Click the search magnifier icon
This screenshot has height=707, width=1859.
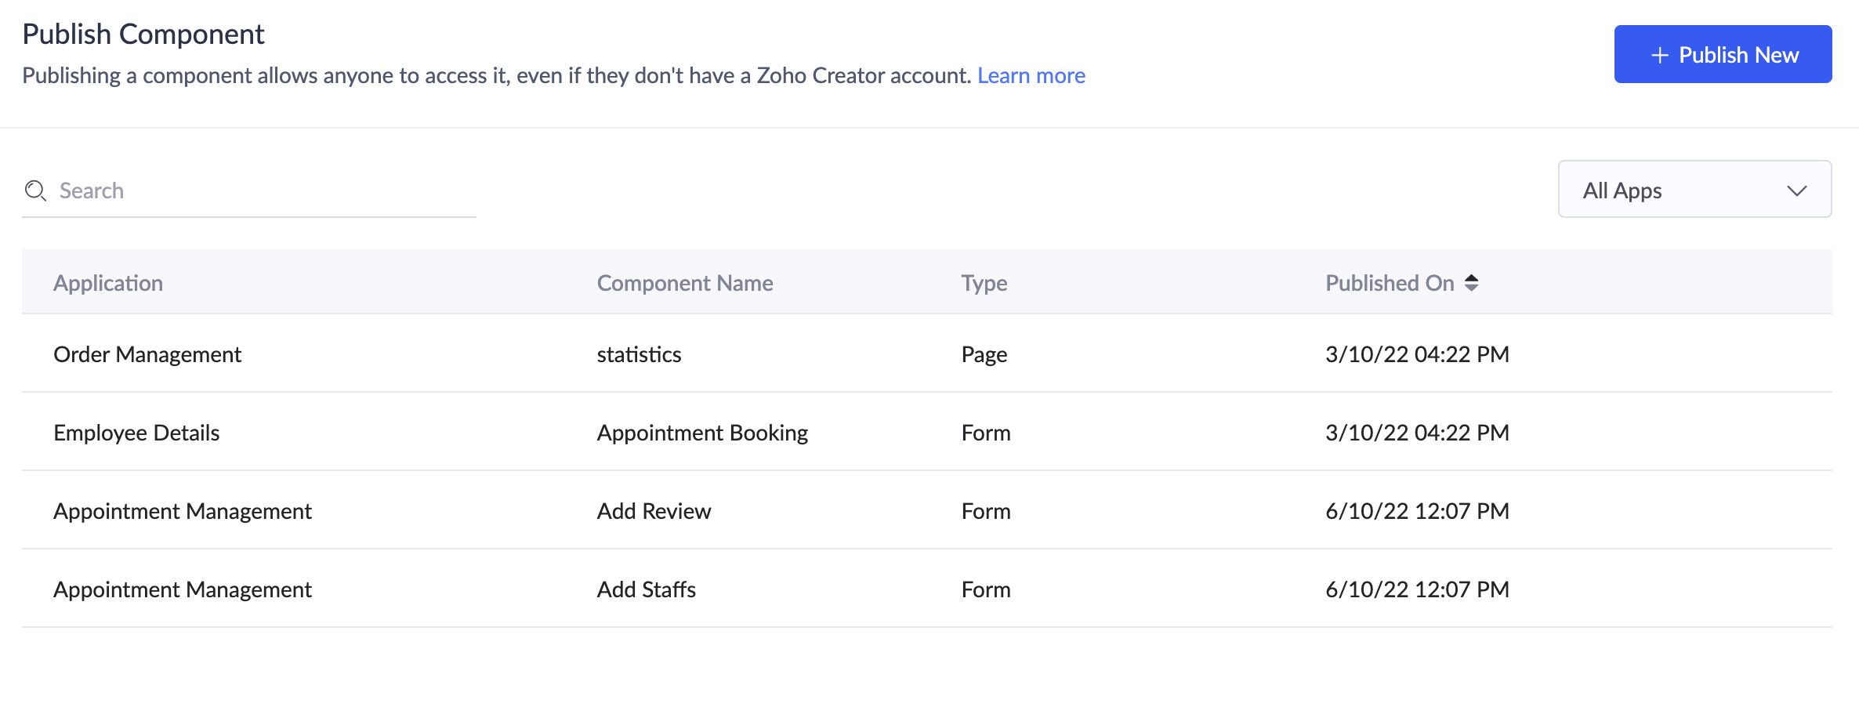point(35,190)
